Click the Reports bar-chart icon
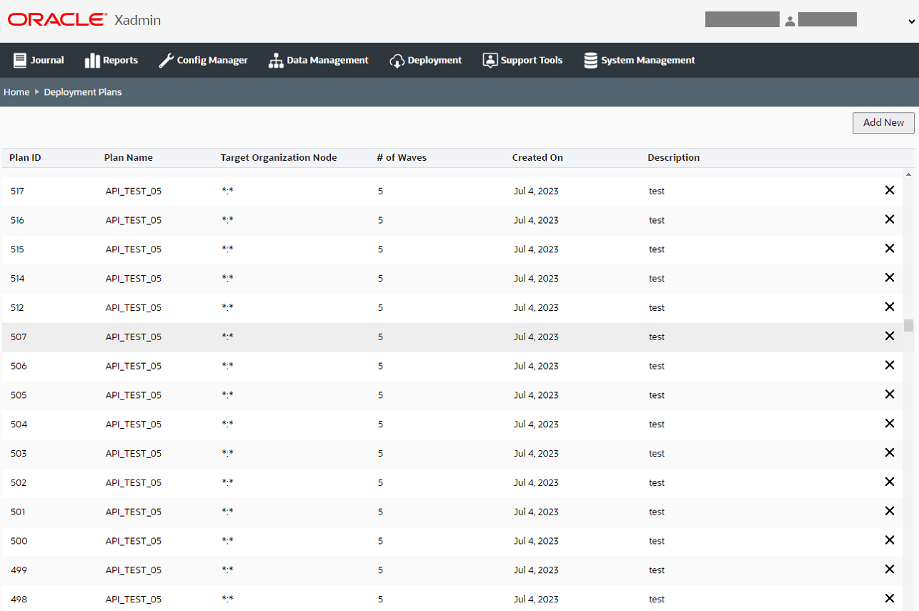Viewport: 919px width, 611px height. click(92, 60)
